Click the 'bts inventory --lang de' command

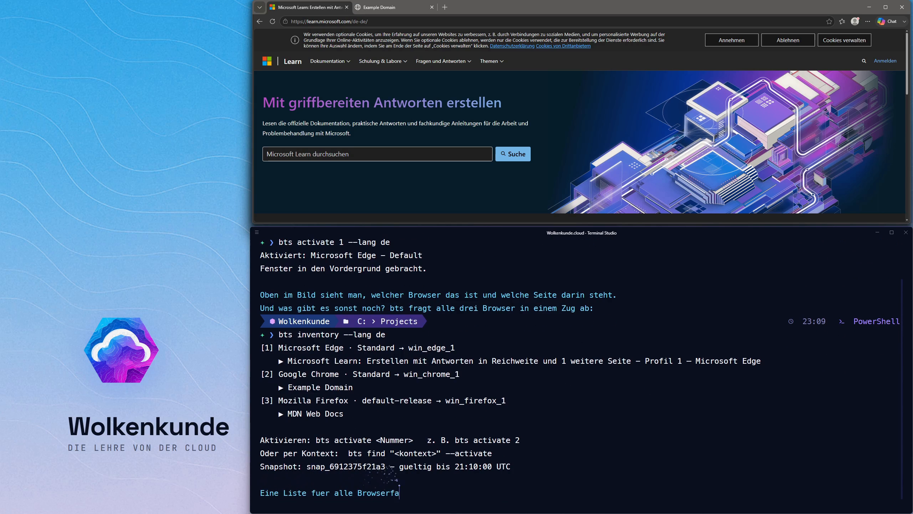[x=332, y=334]
